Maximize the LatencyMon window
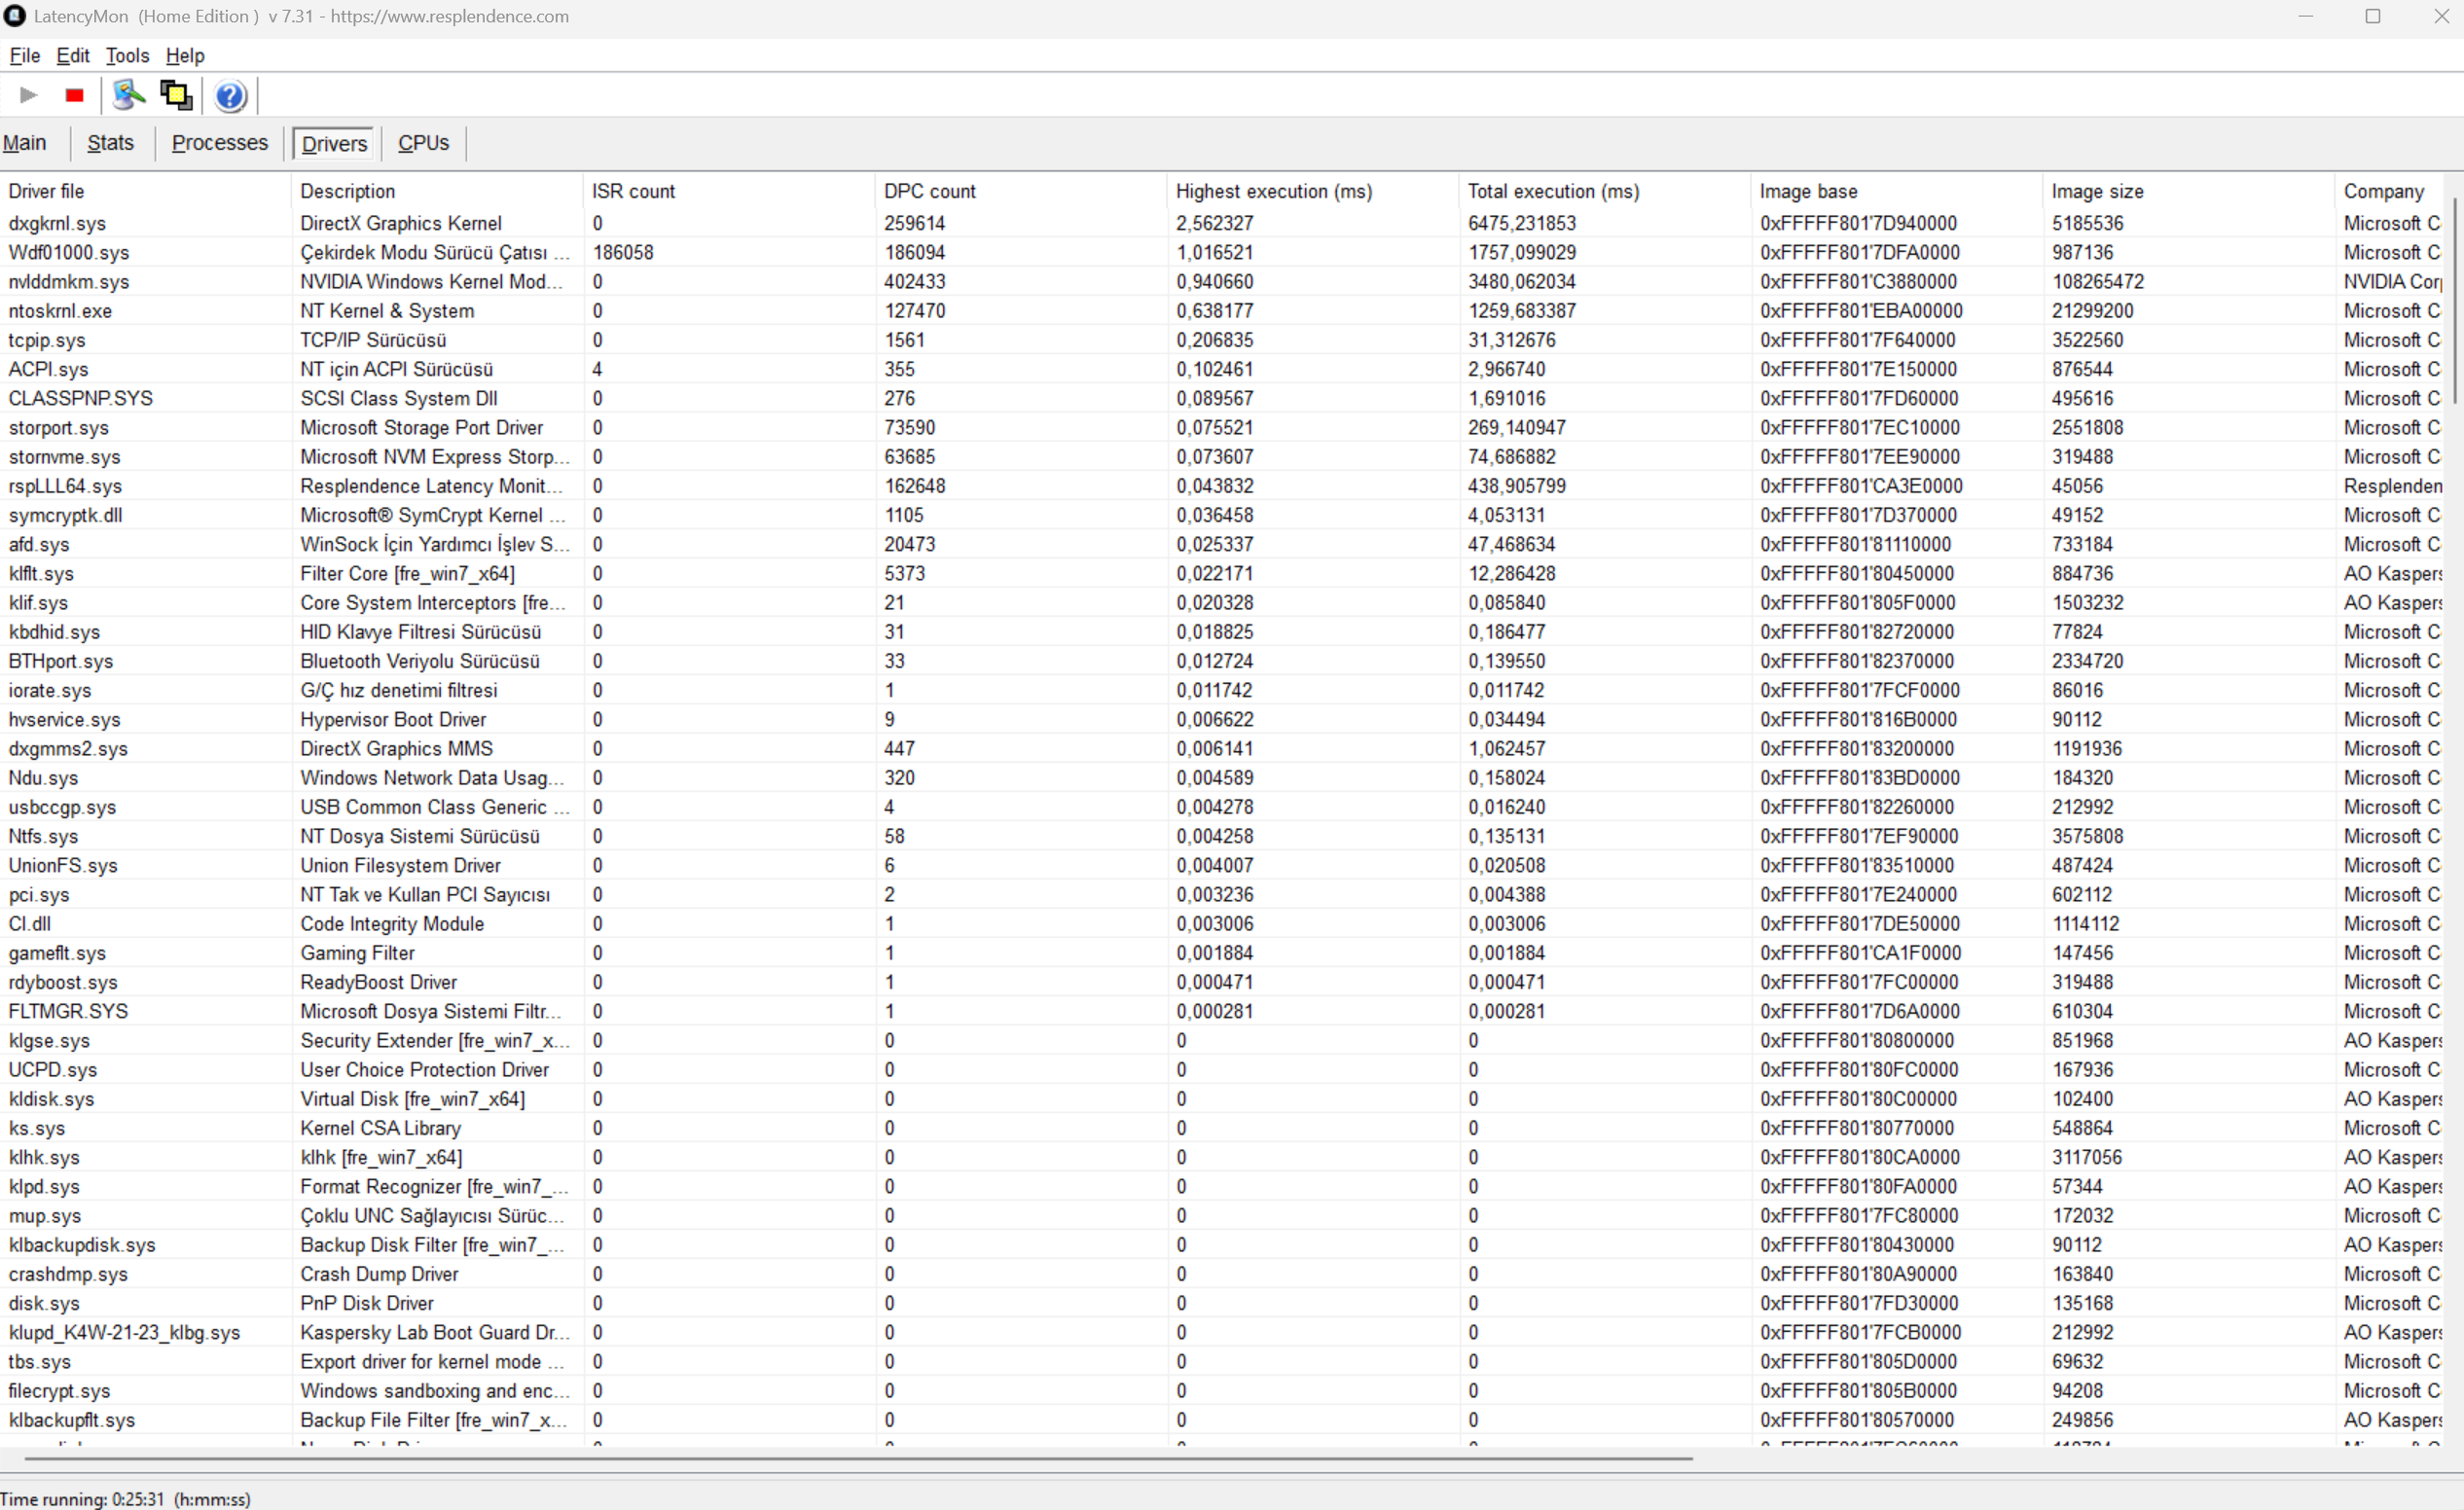Image resolution: width=2464 pixels, height=1510 pixels. pyautogui.click(x=2372, y=16)
